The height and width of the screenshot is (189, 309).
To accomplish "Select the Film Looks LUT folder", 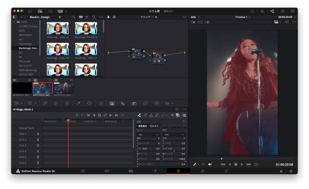I will click(25, 61).
